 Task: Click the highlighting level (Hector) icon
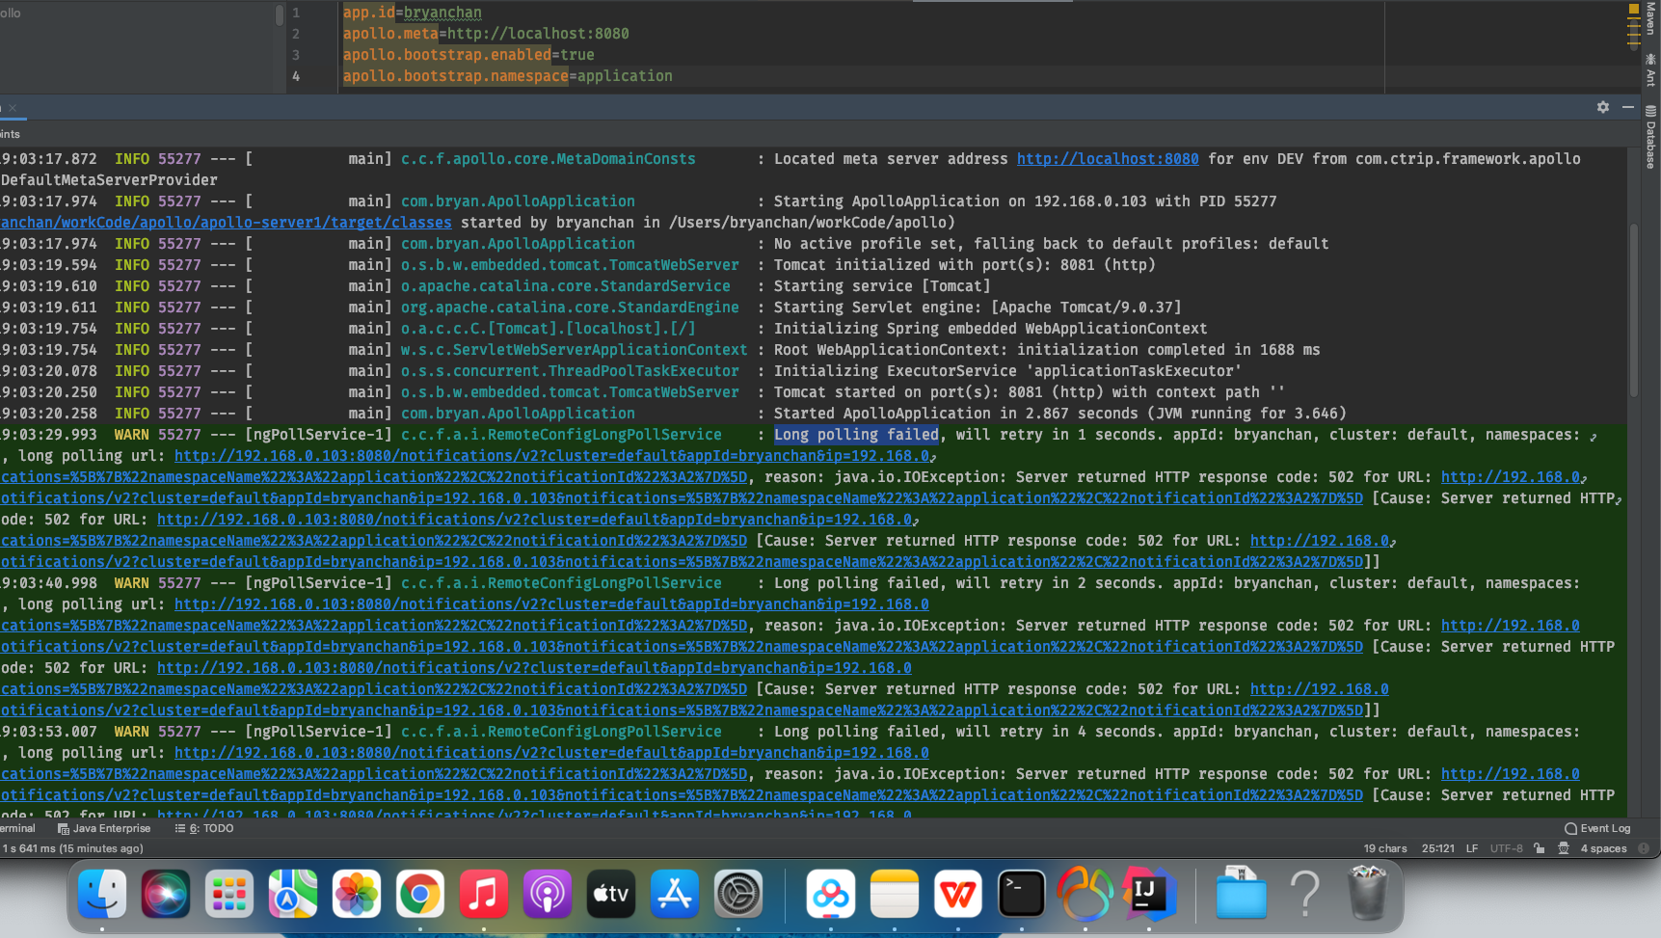pyautogui.click(x=1563, y=848)
